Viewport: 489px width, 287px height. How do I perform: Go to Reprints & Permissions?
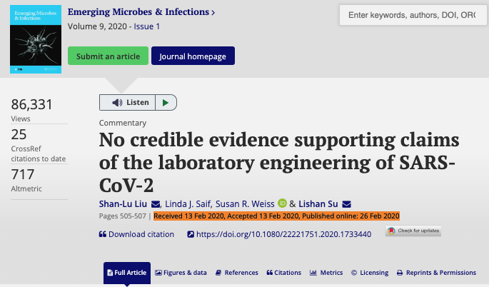click(x=436, y=273)
